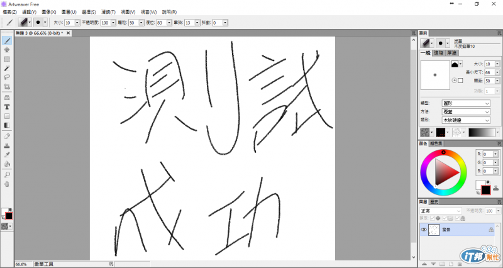Tick the checkbox beside the clock icon
503x268 pixels.
pos(460,81)
